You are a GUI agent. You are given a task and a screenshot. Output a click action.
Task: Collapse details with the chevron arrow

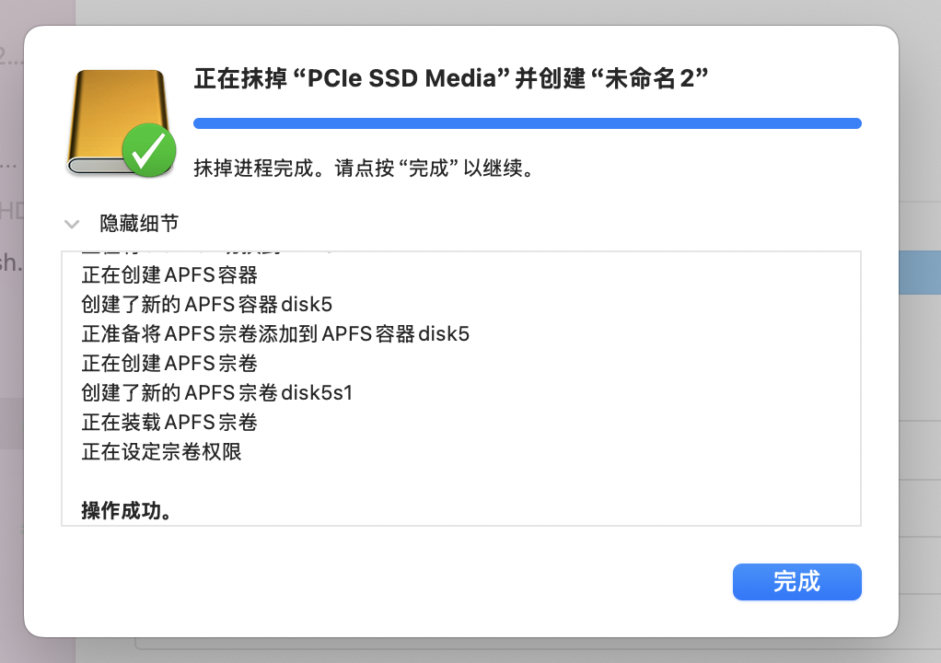point(71,224)
